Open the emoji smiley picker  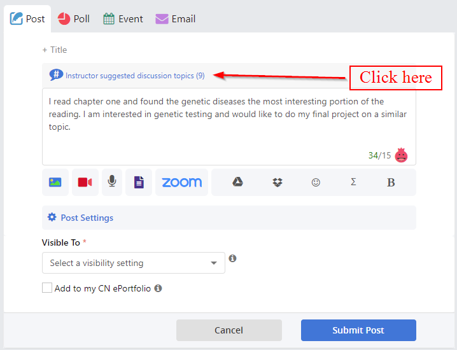coord(316,183)
